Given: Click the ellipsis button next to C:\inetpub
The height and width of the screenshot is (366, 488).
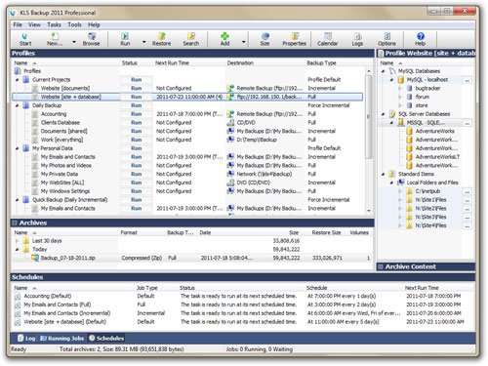Looking at the screenshot, I should point(468,191).
